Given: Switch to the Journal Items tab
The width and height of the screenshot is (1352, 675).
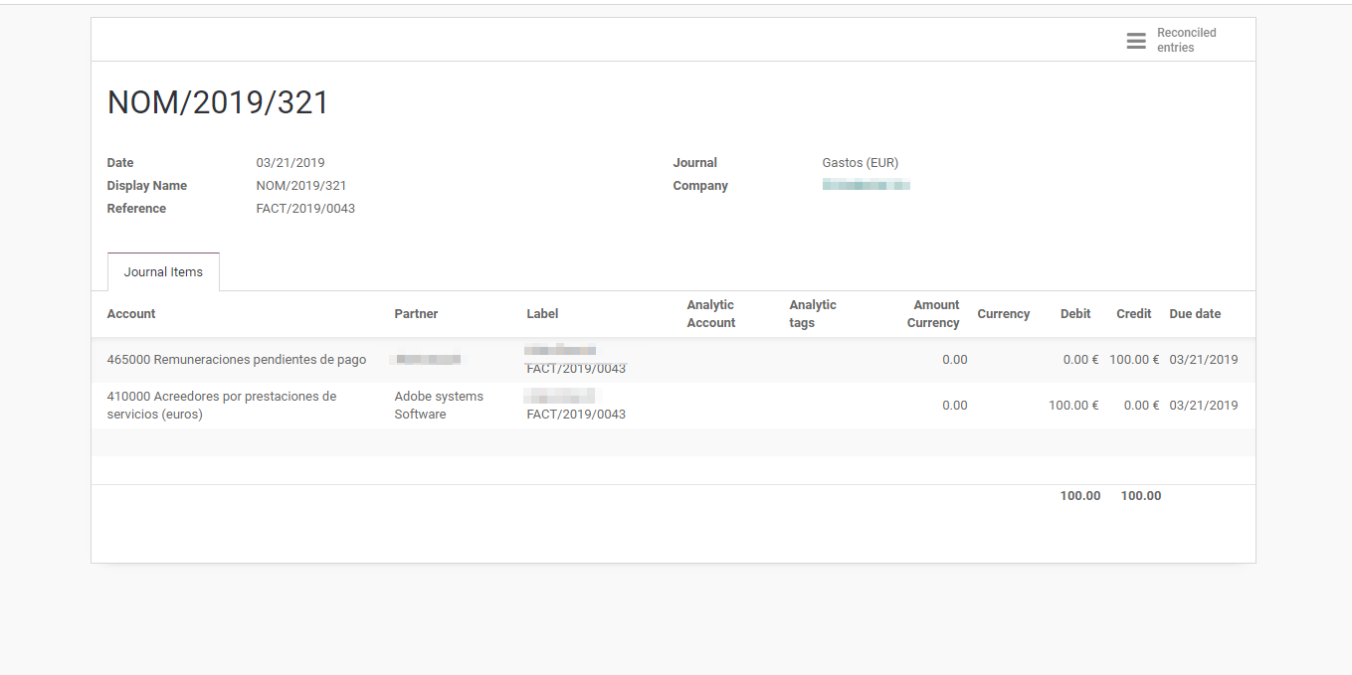Looking at the screenshot, I should [162, 271].
